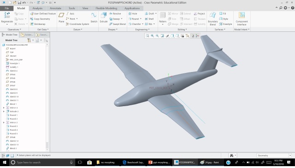Open the Surfaces group dropdown
295x168 pixels.
click(x=220, y=30)
